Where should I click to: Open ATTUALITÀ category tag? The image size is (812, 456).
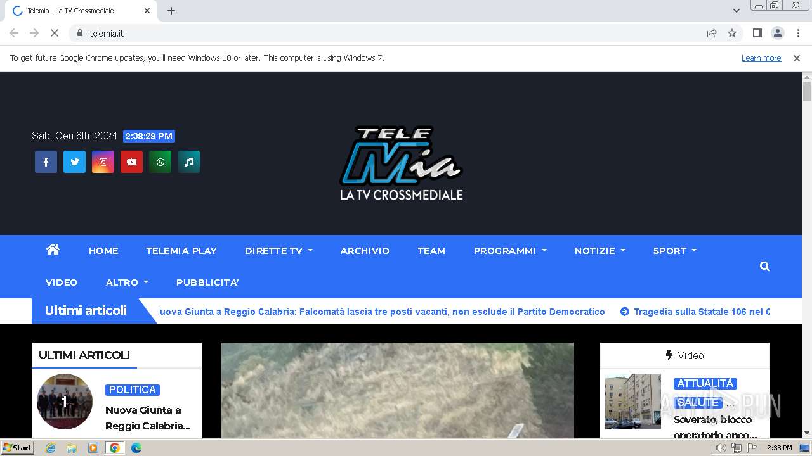705,384
